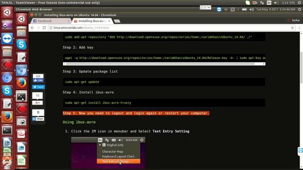This screenshot has width=303, height=170.
Task: Open Firefox in the outer local launcher
Action: (7, 117)
